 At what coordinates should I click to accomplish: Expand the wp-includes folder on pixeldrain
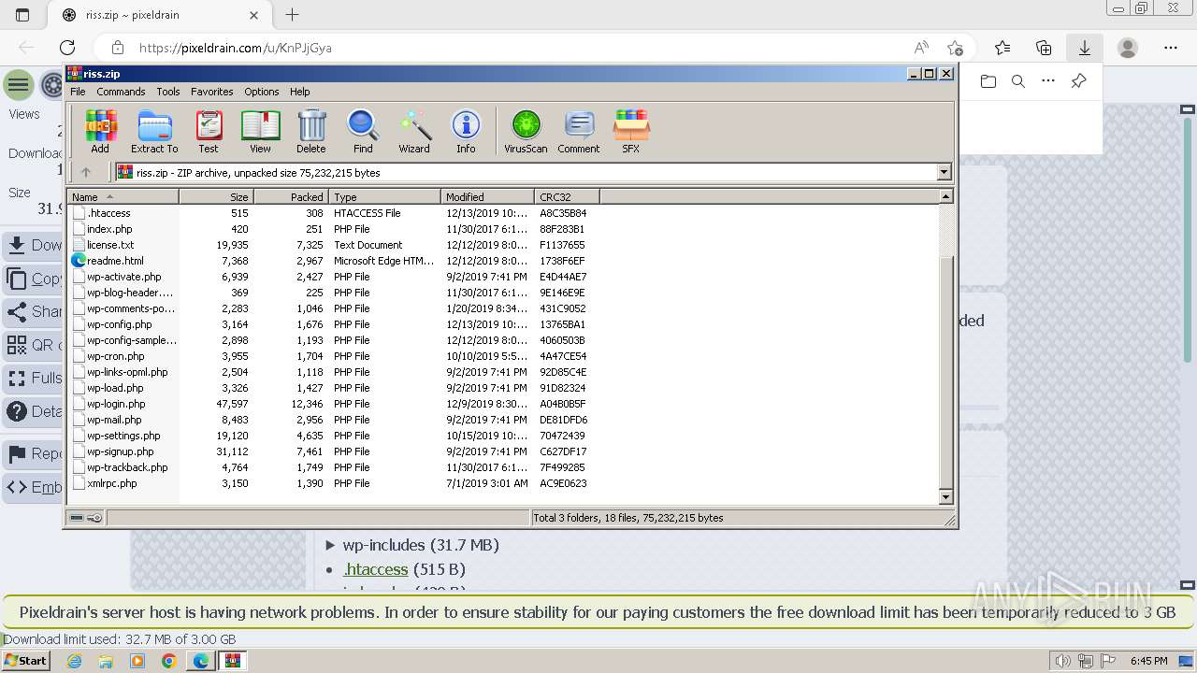[330, 545]
